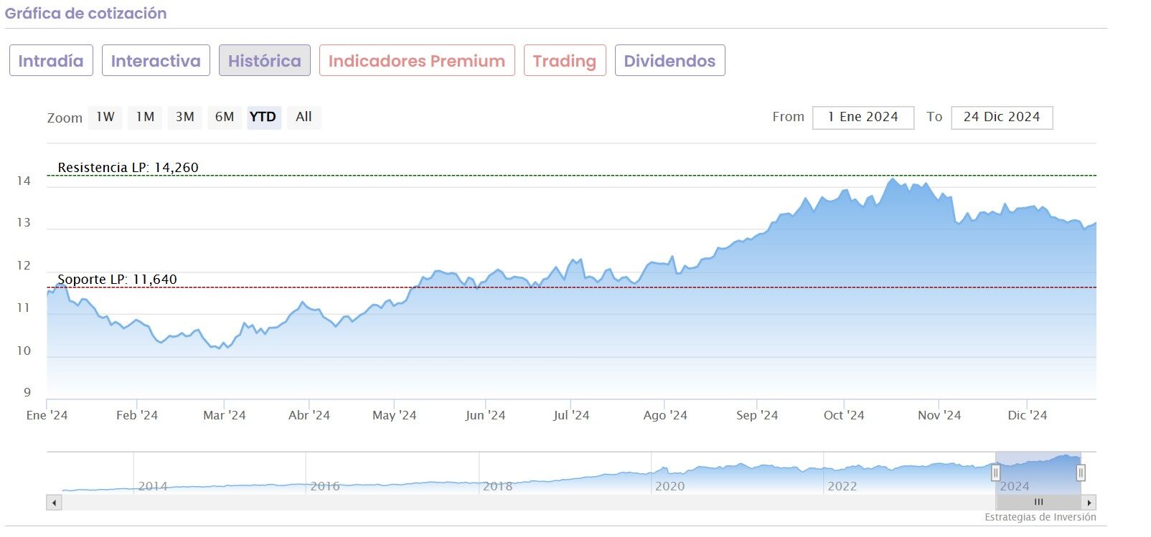This screenshot has width=1151, height=537.
Task: Select the Histórica tab
Action: 264,61
